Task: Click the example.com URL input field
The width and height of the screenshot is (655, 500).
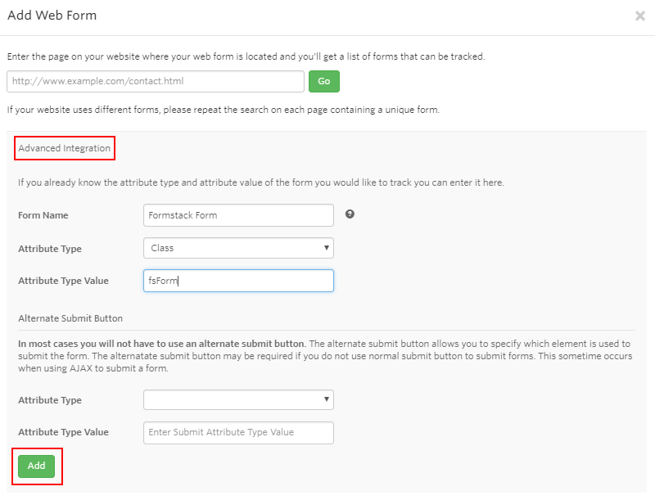Action: 156,82
